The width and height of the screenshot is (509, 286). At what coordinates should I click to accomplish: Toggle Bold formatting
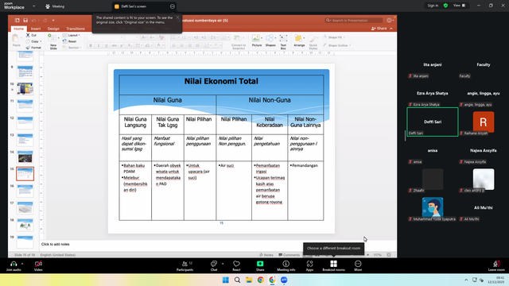[91, 46]
